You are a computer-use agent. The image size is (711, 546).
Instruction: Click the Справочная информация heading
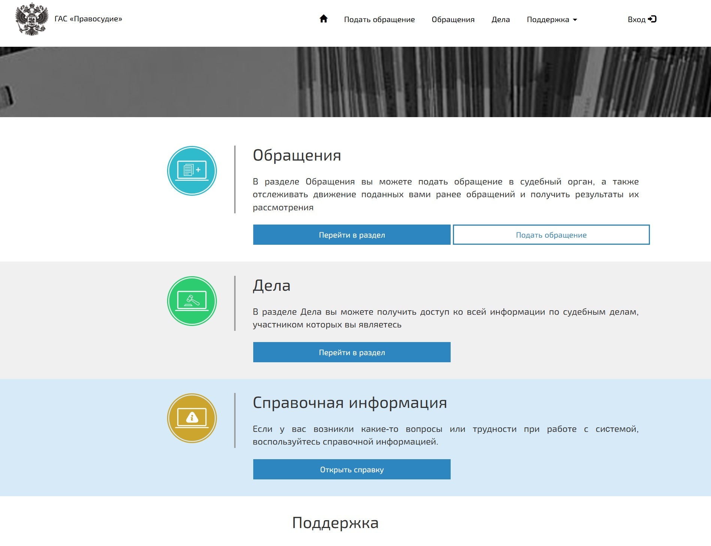point(350,403)
